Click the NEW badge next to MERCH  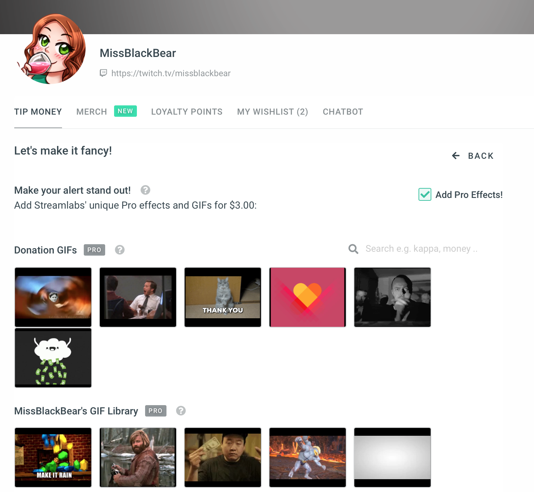pos(125,111)
